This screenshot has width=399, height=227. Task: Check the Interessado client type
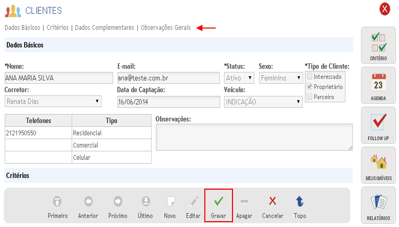click(310, 77)
